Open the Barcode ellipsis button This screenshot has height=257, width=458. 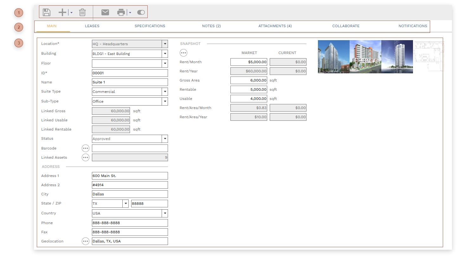86,148
